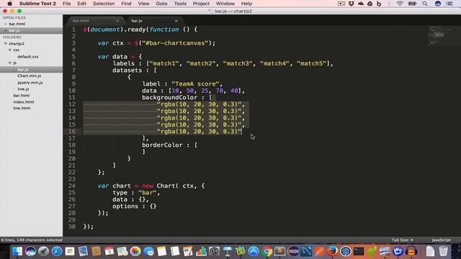Open the Apple menu
Screen dimensions: 461x259
tap(9, 4)
